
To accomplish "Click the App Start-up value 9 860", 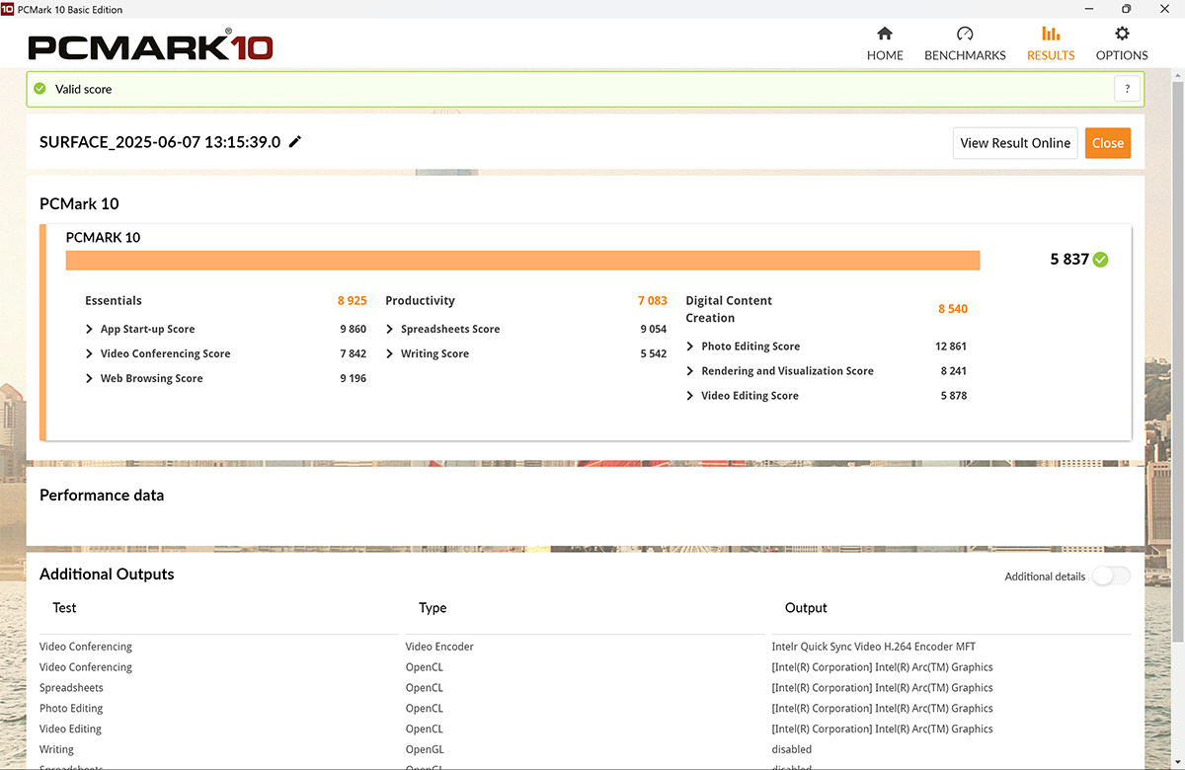I will (353, 330).
